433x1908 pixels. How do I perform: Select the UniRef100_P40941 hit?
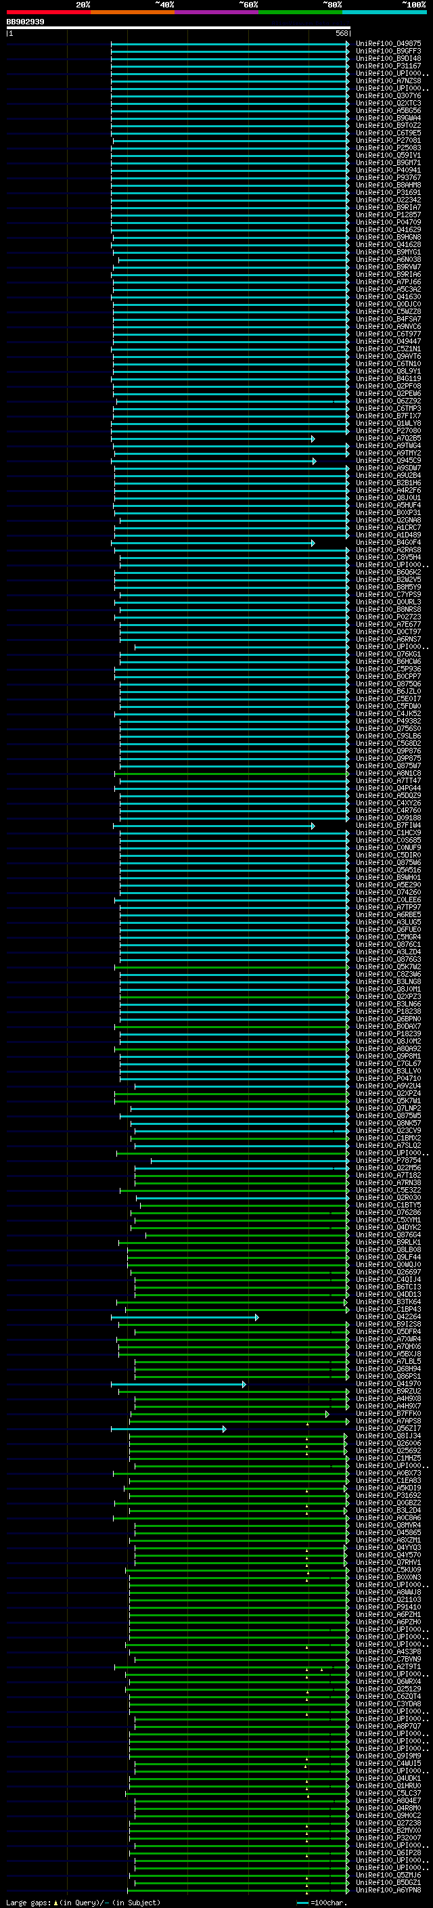(x=388, y=171)
